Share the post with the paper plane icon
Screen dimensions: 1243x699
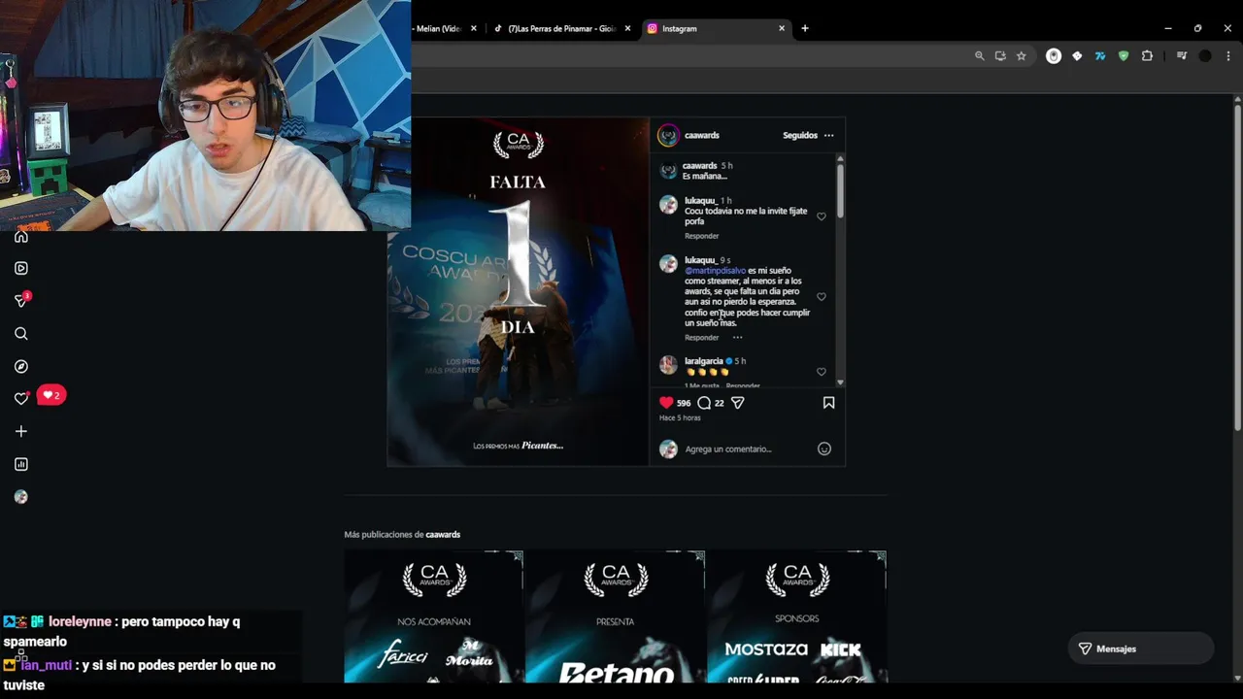click(737, 402)
